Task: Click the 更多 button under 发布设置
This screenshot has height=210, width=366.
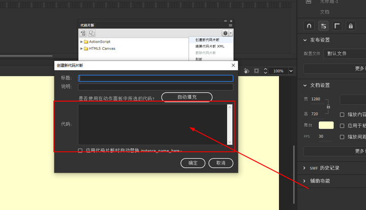Action: 334,69
